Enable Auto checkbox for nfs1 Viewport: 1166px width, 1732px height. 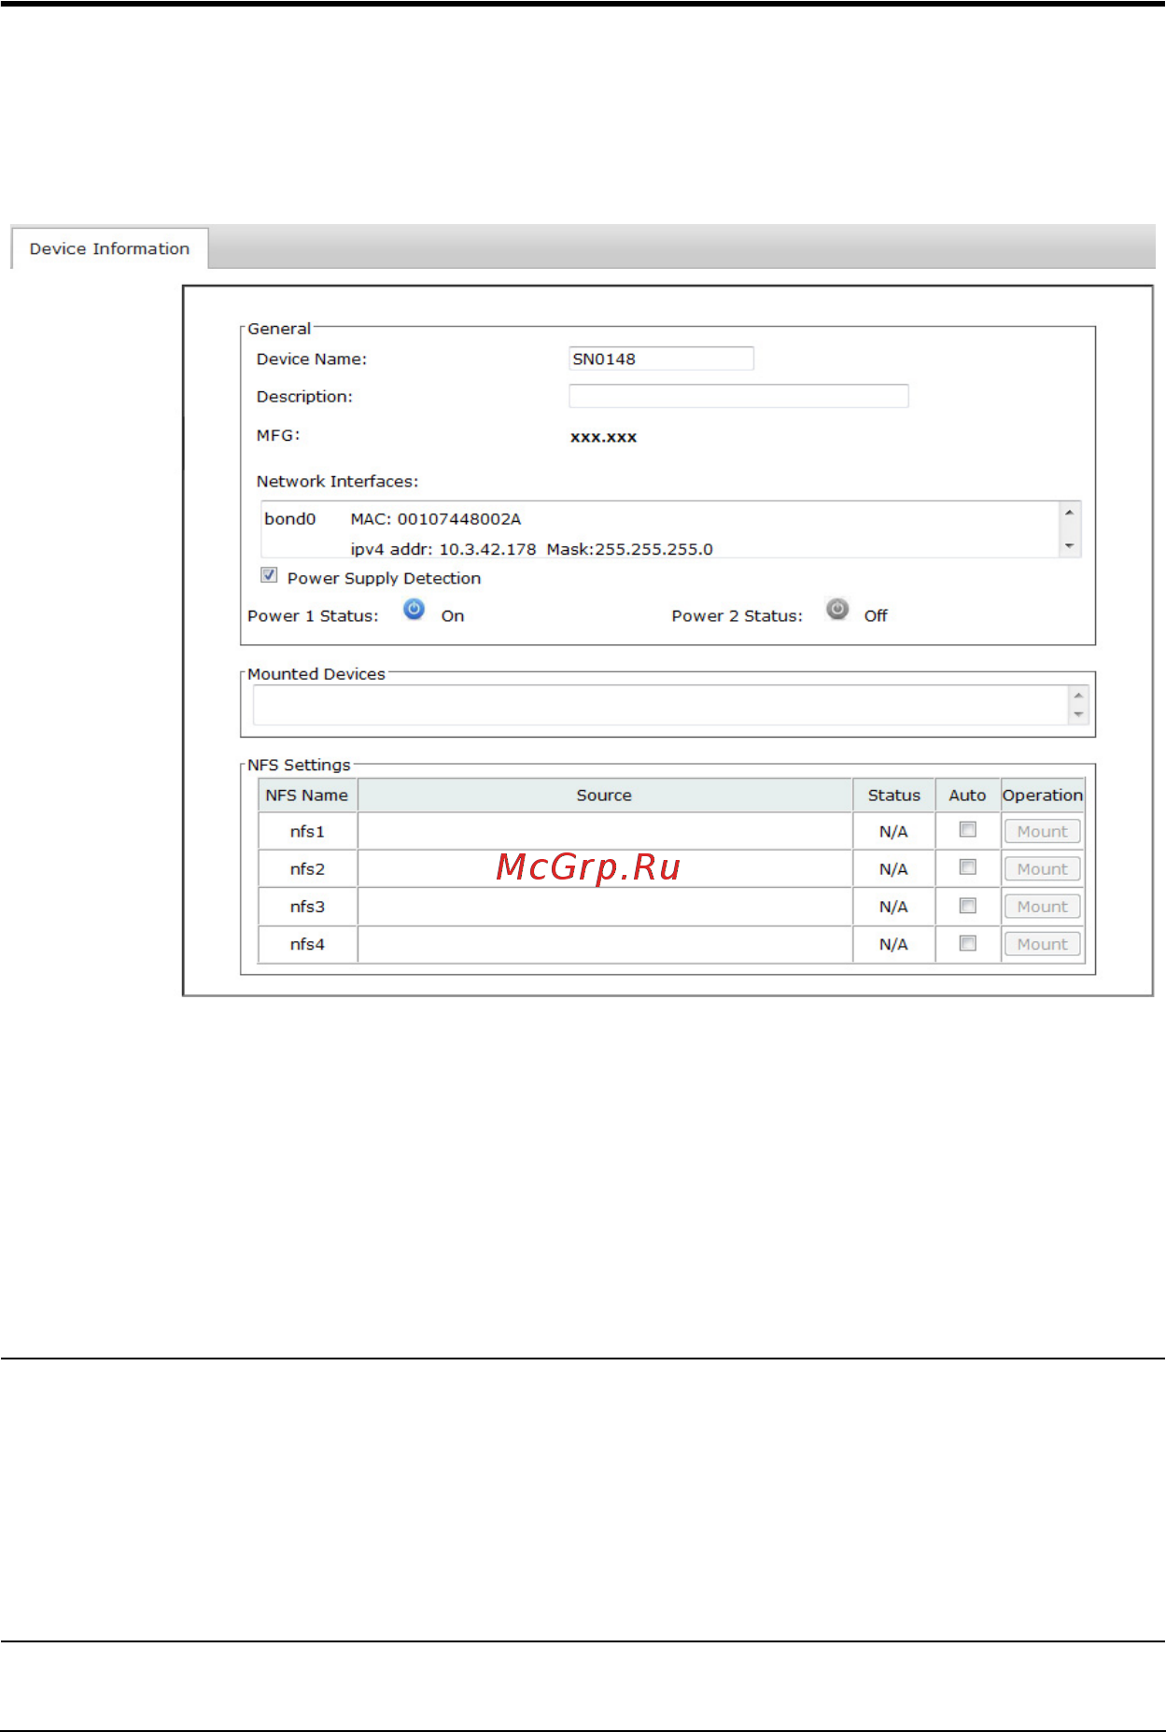click(968, 829)
